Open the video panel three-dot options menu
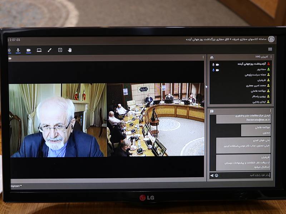This screenshot has height=214, width=286. pos(203,57)
